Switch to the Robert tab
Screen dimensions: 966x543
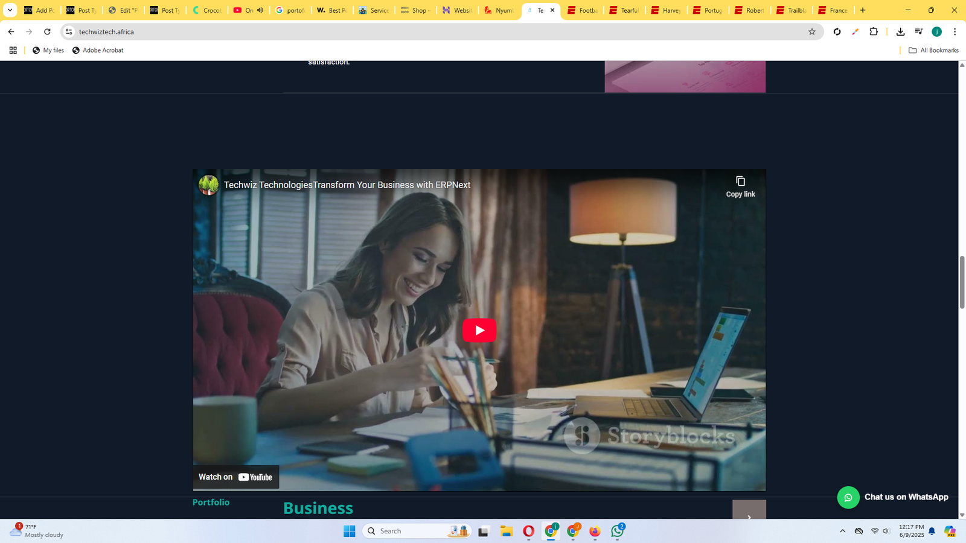point(750,10)
